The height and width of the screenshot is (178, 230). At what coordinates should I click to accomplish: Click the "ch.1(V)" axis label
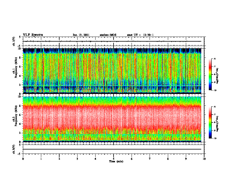point(14,41)
